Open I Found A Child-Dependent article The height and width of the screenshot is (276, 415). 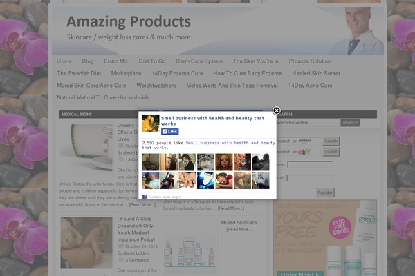[x=136, y=229]
